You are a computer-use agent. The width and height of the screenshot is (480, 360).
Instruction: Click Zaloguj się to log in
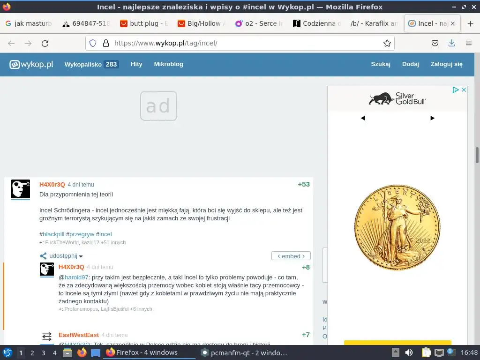coord(446,64)
